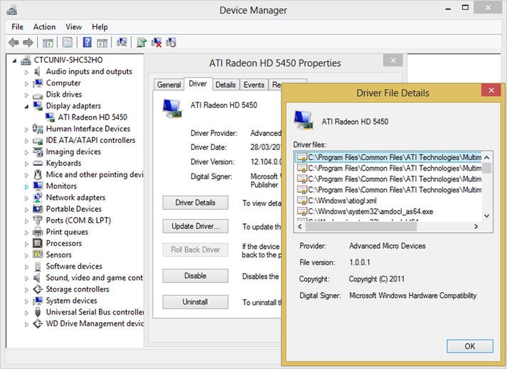Click the Print queues printer icon

38,232
